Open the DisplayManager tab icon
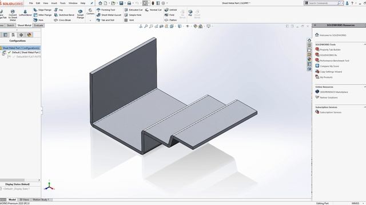 (x=29, y=35)
